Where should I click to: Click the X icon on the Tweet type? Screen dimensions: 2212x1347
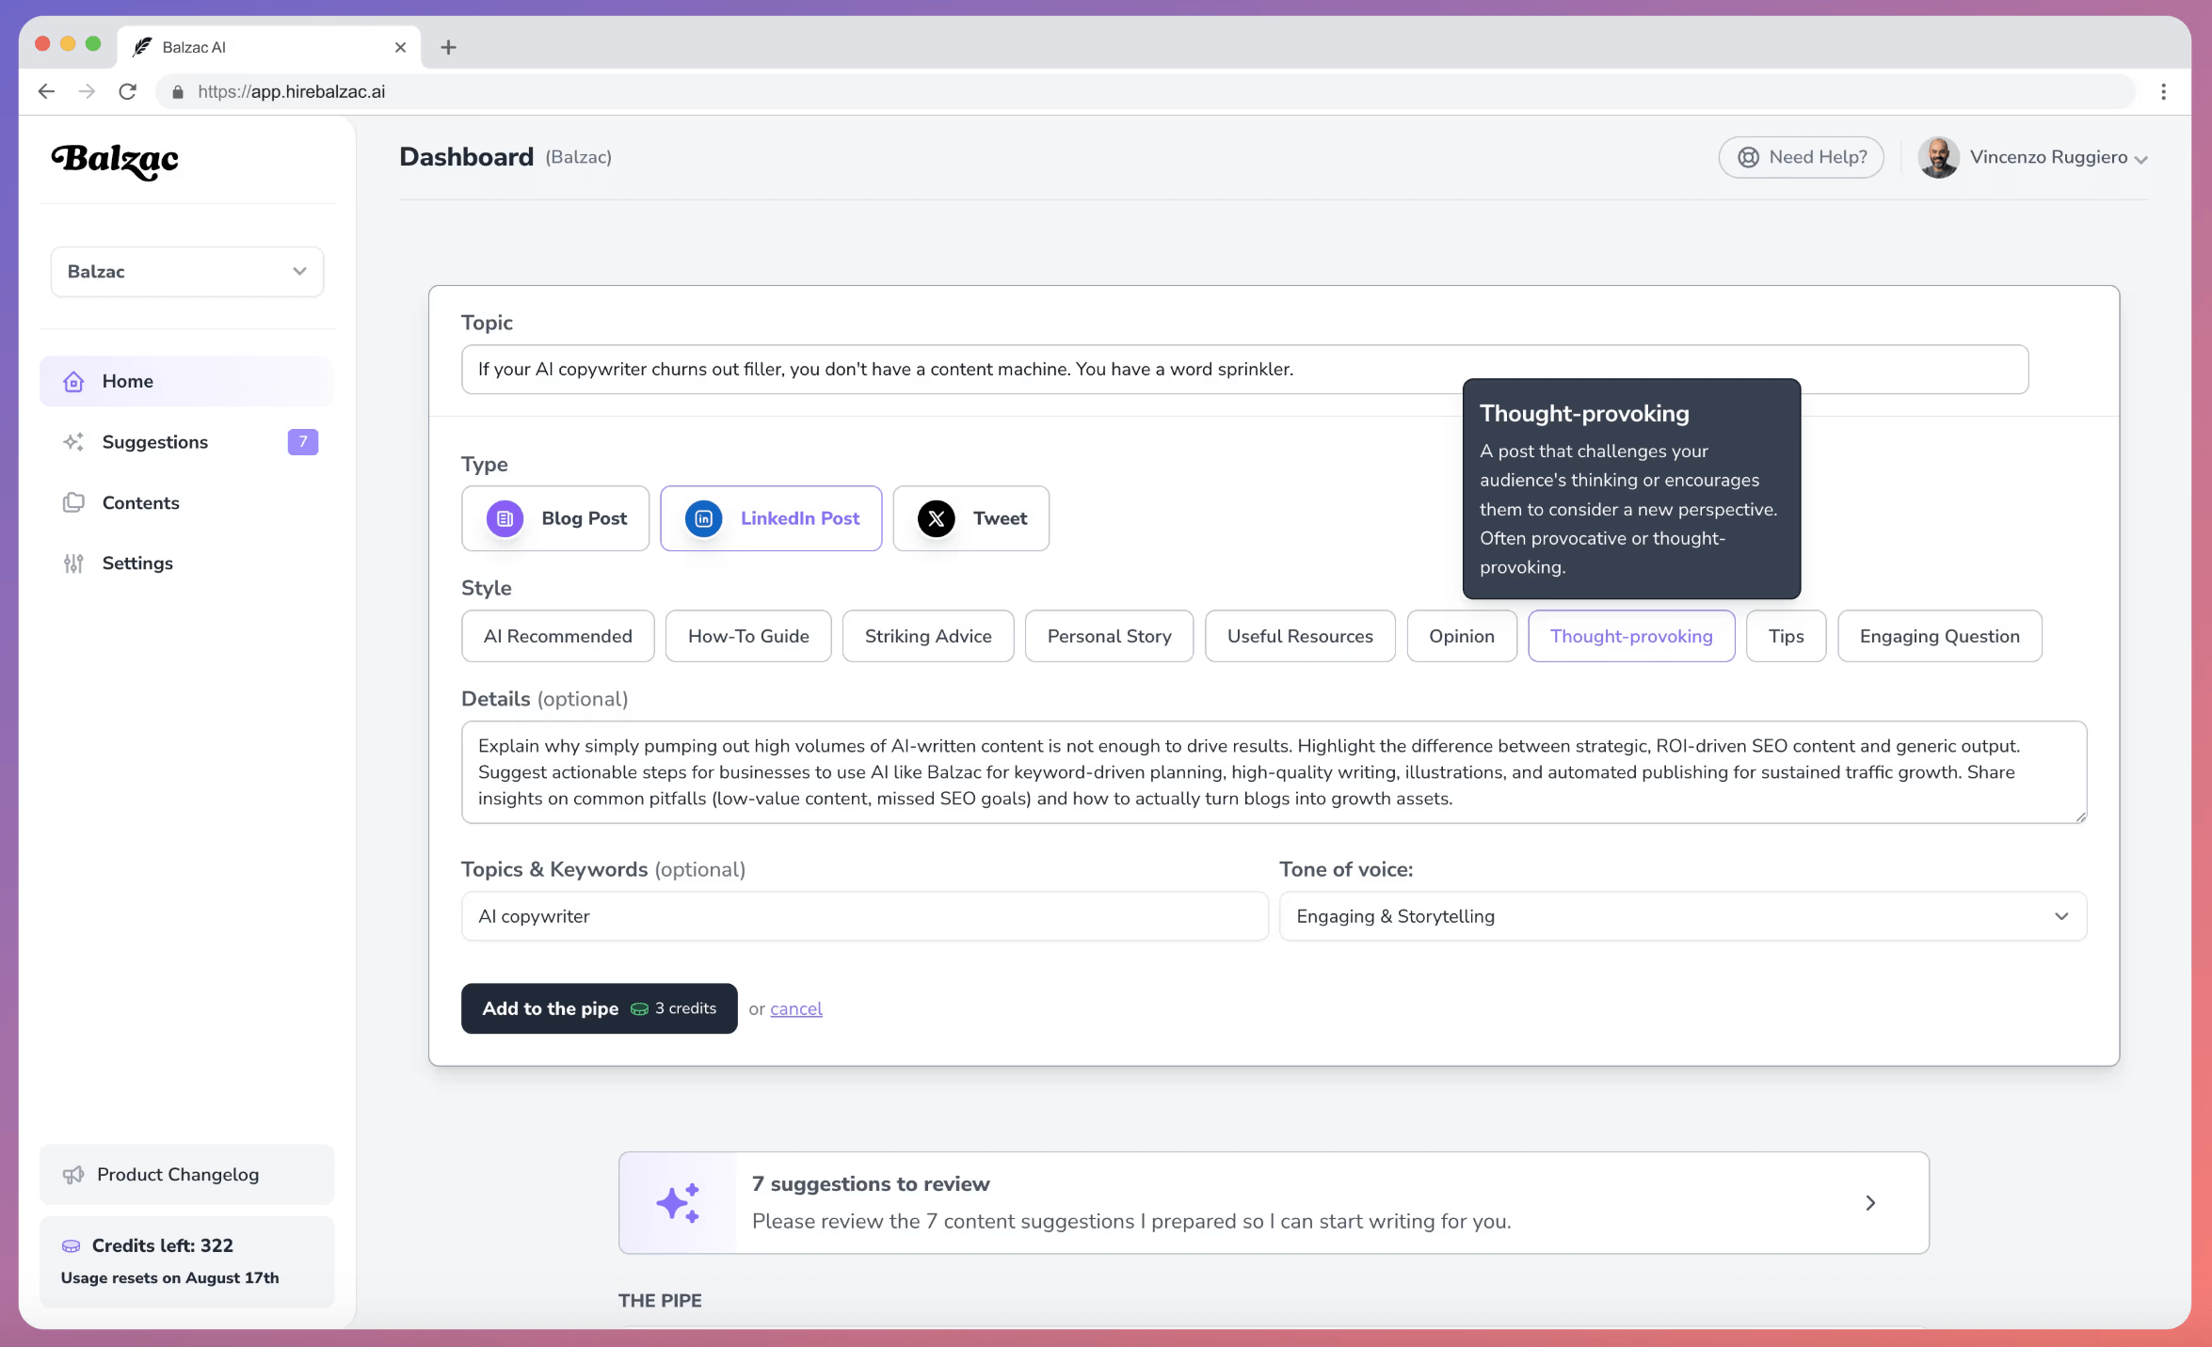(x=936, y=518)
